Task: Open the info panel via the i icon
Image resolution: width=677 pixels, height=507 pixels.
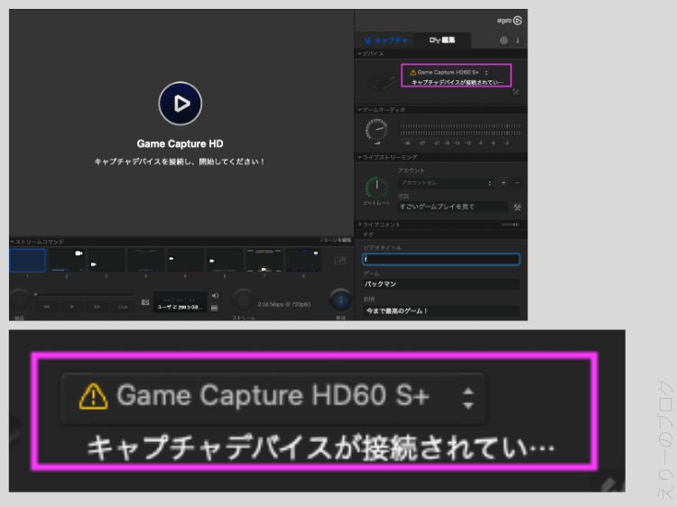Action: (x=517, y=41)
